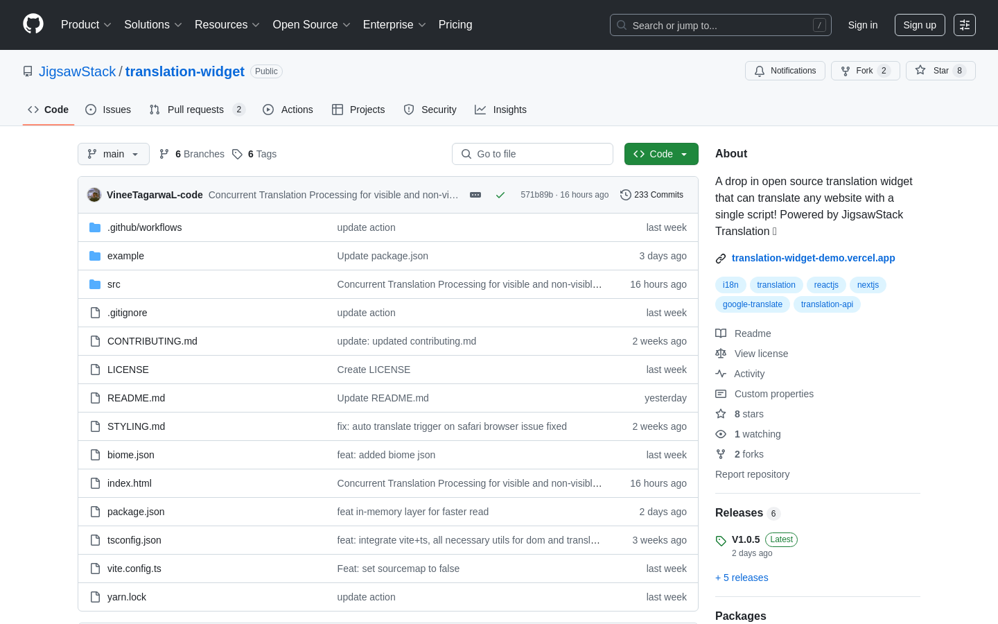Select the Code tab
This screenshot has height=624, width=998.
[49, 110]
